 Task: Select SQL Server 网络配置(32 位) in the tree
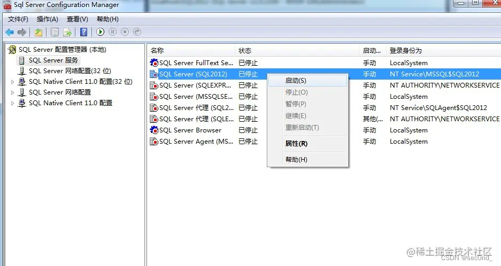70,71
